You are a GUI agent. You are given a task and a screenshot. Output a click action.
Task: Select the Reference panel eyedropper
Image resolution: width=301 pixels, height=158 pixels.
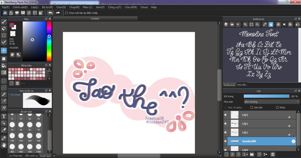[265, 25]
